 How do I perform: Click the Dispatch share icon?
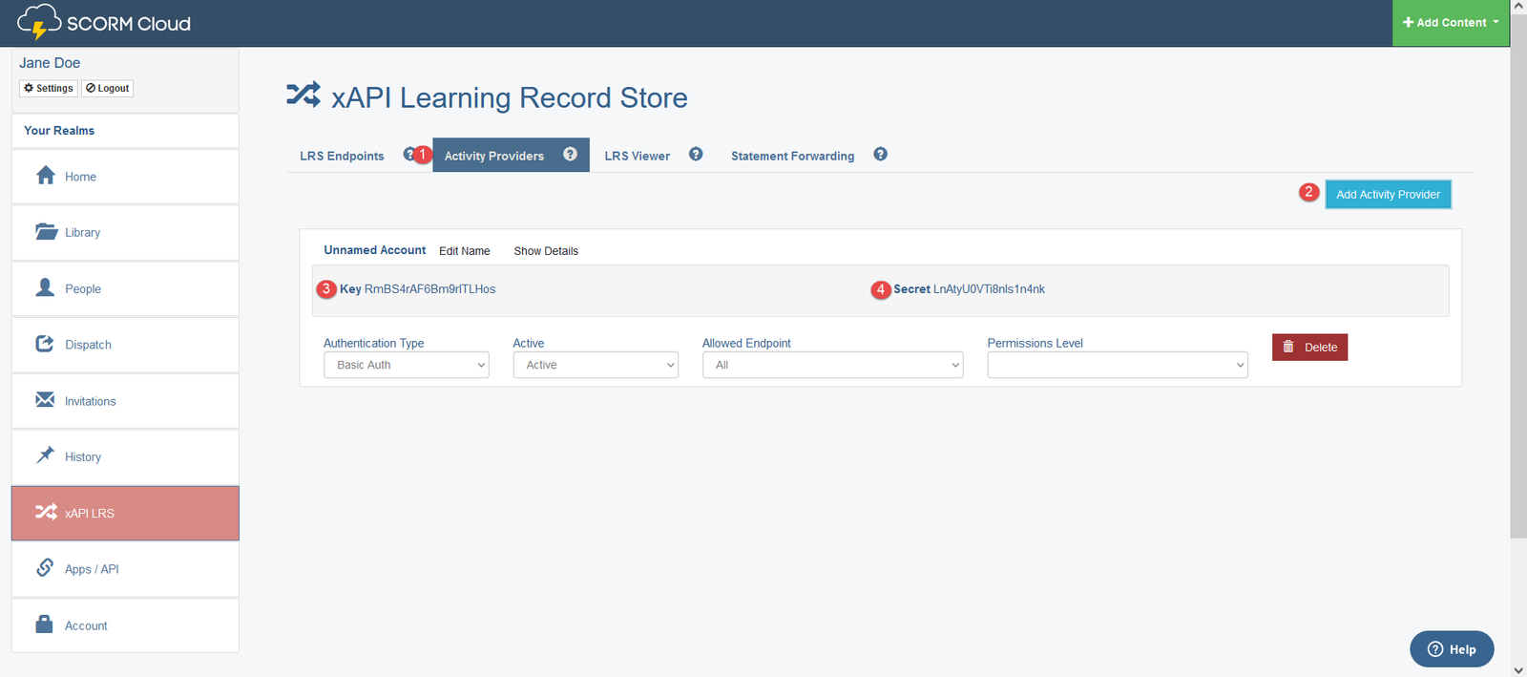pyautogui.click(x=45, y=344)
